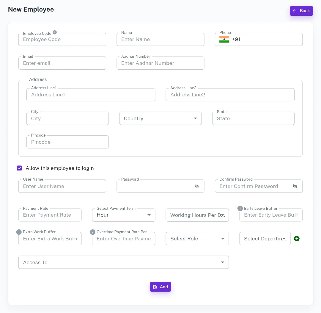Image resolution: width=321 pixels, height=313 pixels.
Task: Click the New Employee page heading
Action: tap(31, 10)
